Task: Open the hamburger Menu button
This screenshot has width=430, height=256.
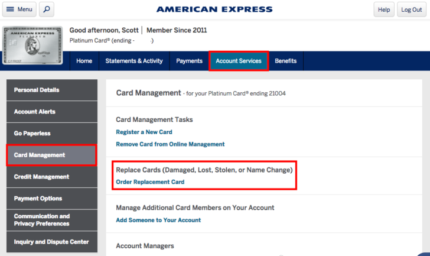Action: [x=19, y=9]
